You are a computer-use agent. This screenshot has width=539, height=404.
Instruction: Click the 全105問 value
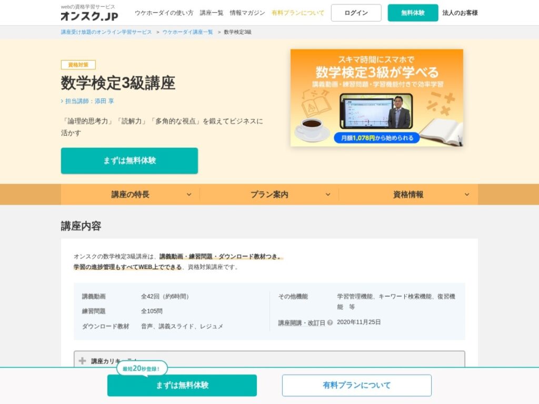pos(152,311)
